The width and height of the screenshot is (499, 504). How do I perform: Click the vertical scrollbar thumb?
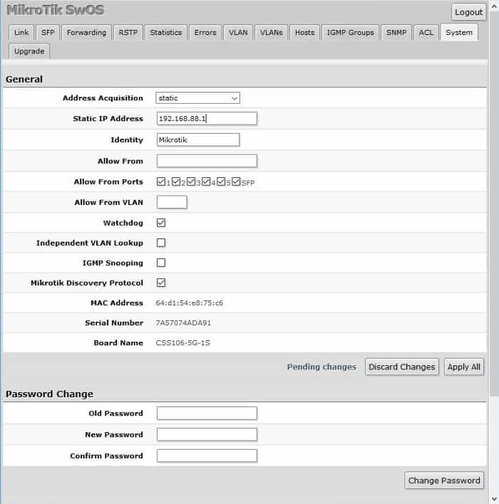click(494, 204)
